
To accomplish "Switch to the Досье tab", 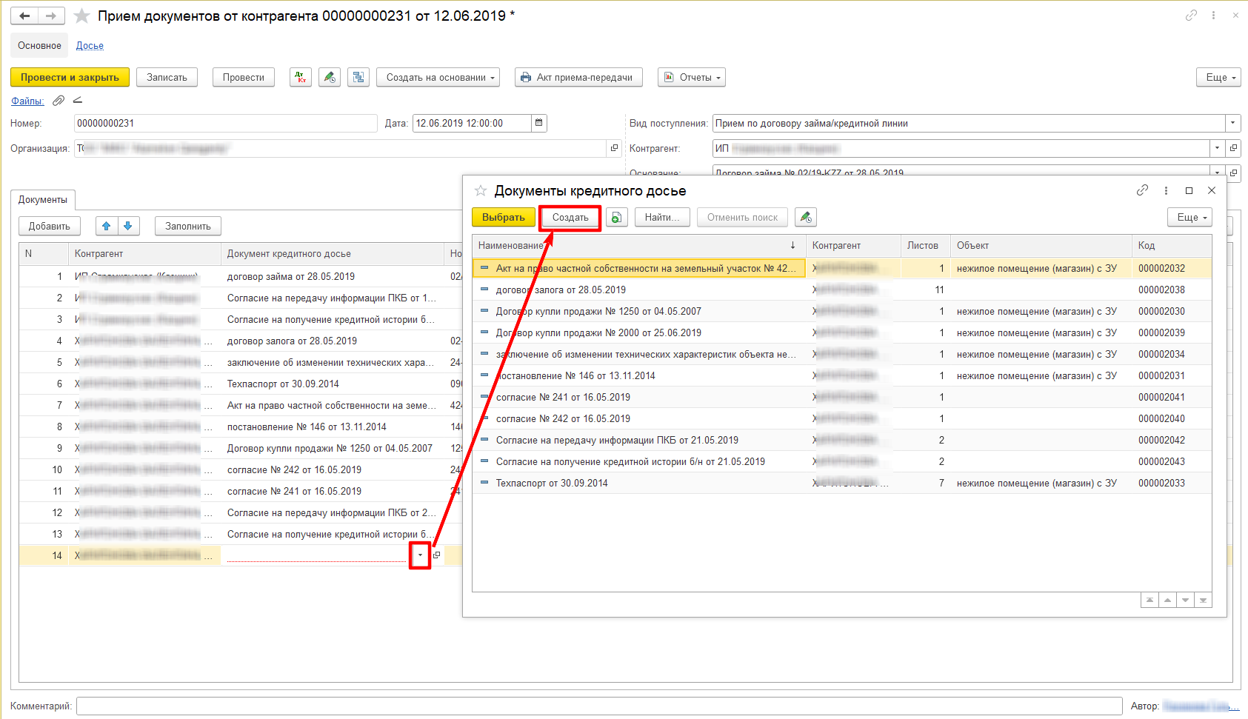I will point(90,45).
